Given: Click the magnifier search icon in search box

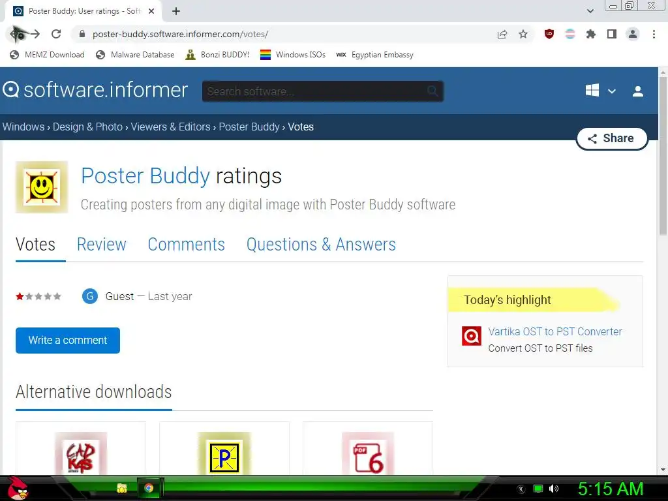Looking at the screenshot, I should [433, 91].
